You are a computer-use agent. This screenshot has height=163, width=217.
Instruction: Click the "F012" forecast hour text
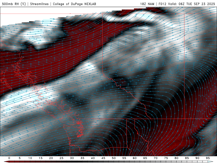(162, 4)
